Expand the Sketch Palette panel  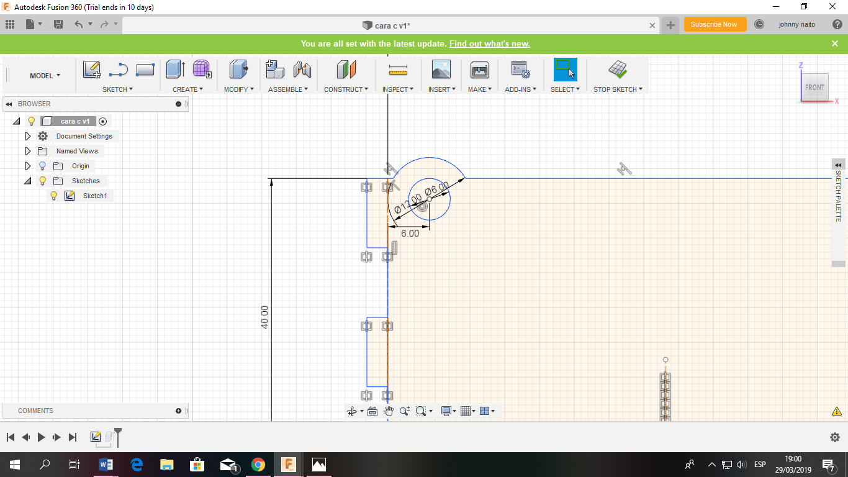coord(838,165)
